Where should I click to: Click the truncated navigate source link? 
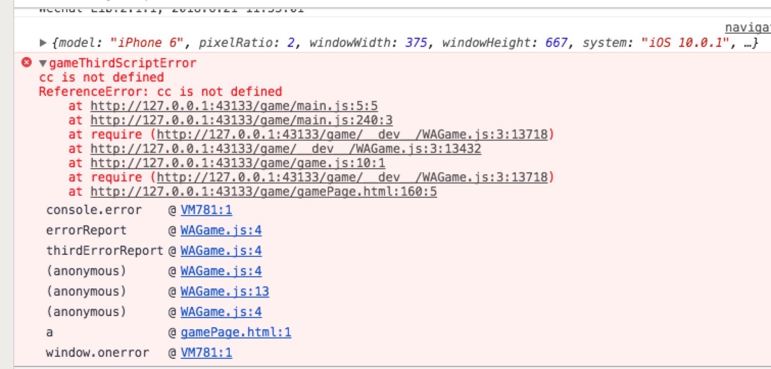coord(747,28)
